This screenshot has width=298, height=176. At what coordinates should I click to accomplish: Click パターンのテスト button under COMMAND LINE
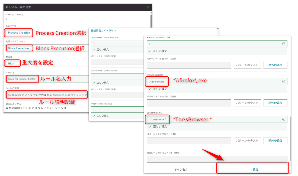pyautogui.click(x=247, y=141)
